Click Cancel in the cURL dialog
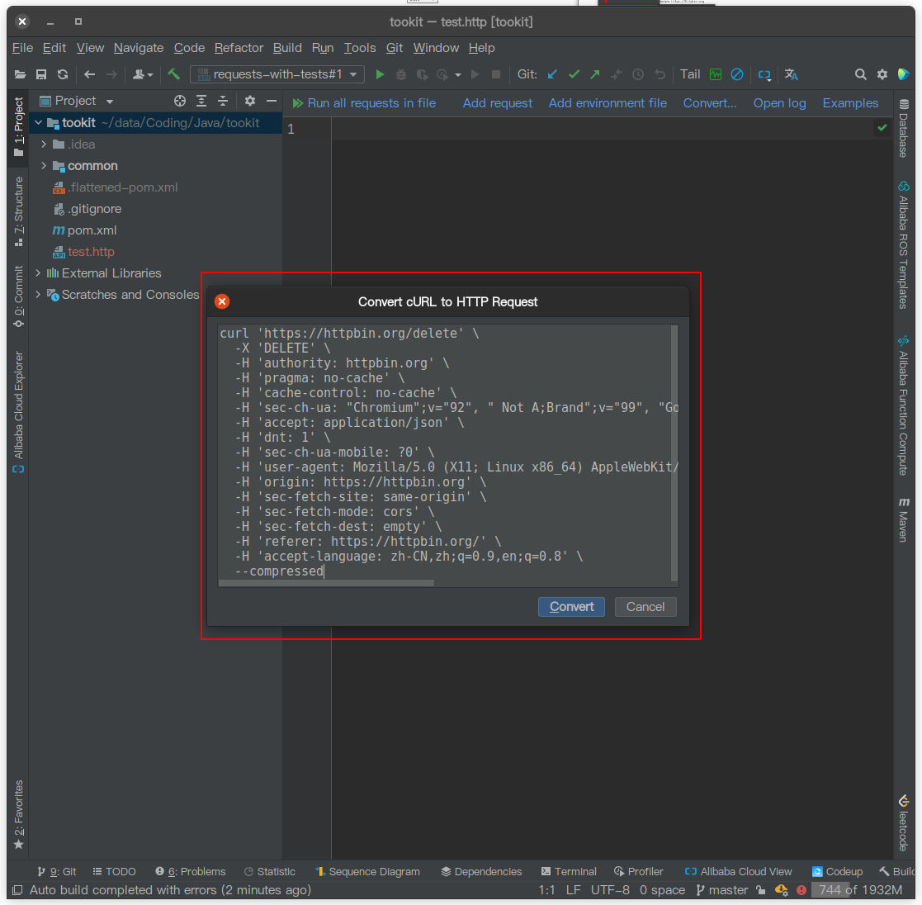Image resolution: width=922 pixels, height=905 pixels. pyautogui.click(x=645, y=607)
